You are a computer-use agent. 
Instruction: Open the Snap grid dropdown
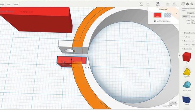pyautogui.click(x=173, y=106)
